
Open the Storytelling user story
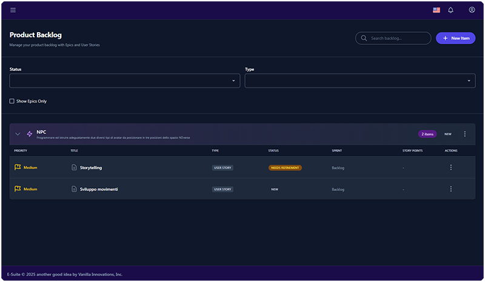(91, 167)
